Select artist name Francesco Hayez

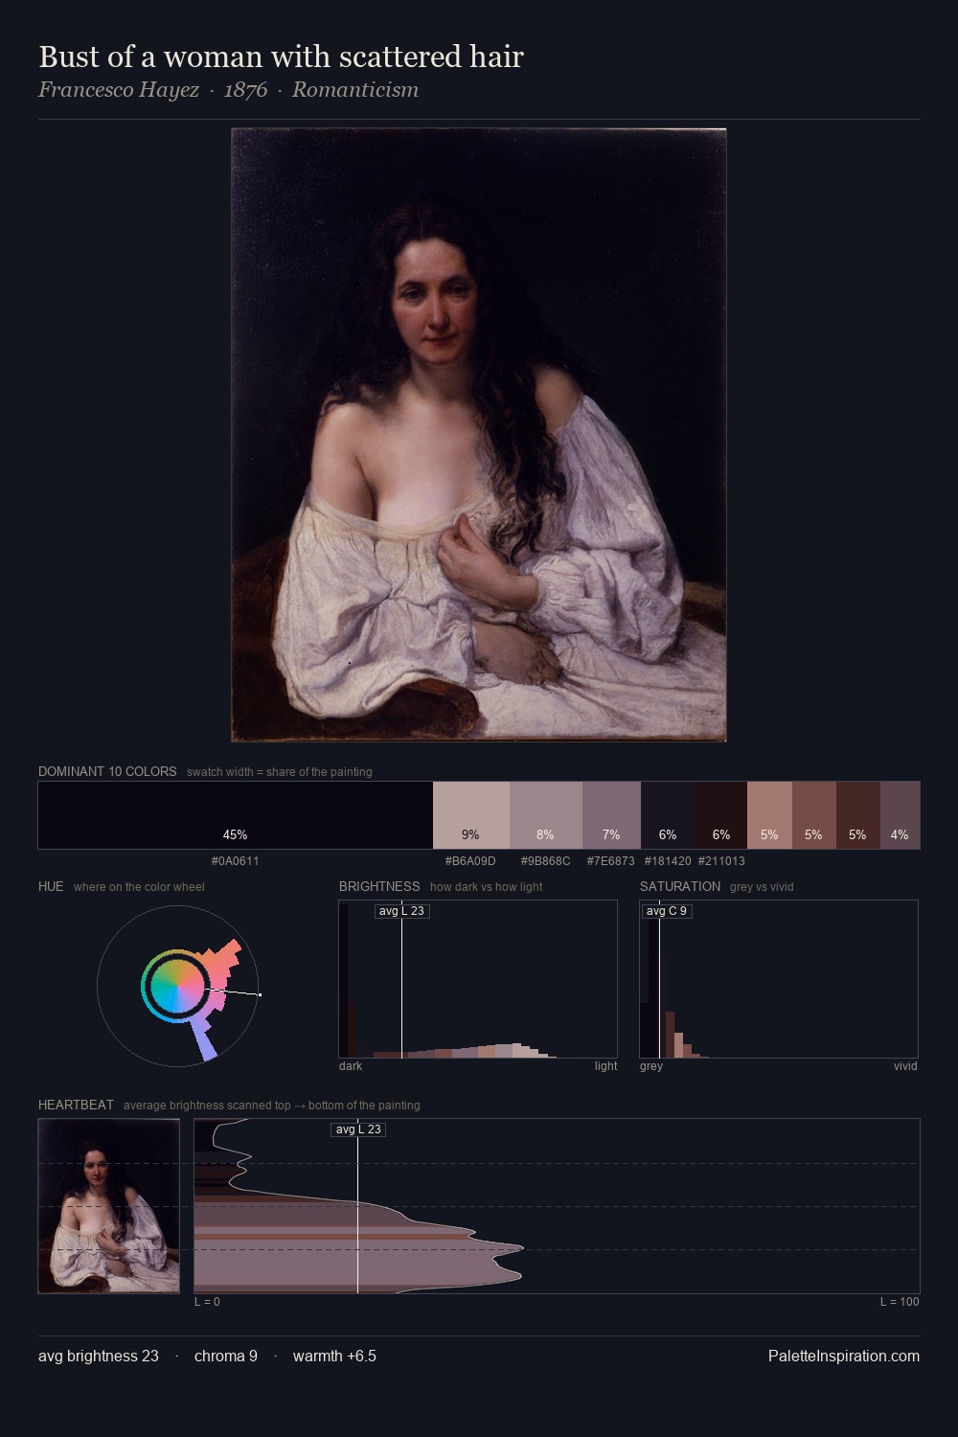[x=119, y=90]
